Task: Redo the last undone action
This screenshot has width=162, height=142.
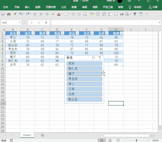Action: (28, 14)
